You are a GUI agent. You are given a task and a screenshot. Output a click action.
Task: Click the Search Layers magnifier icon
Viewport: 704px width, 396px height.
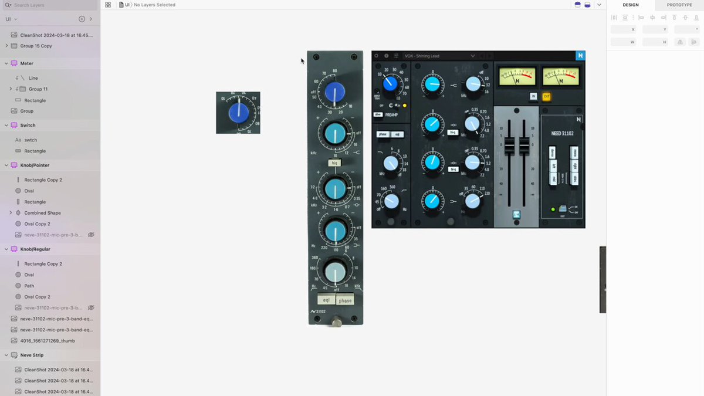pyautogui.click(x=8, y=5)
